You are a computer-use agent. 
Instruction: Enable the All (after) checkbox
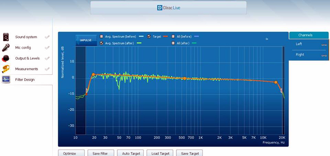point(173,43)
